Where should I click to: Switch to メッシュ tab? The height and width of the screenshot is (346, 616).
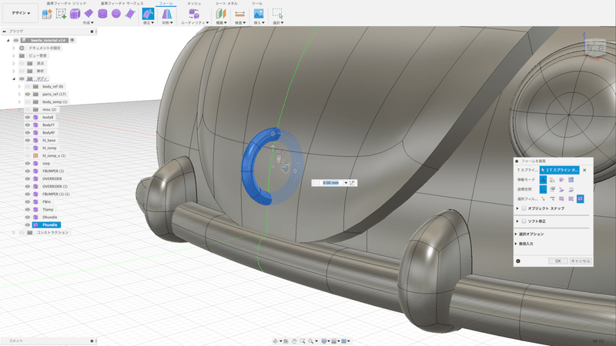[194, 3]
